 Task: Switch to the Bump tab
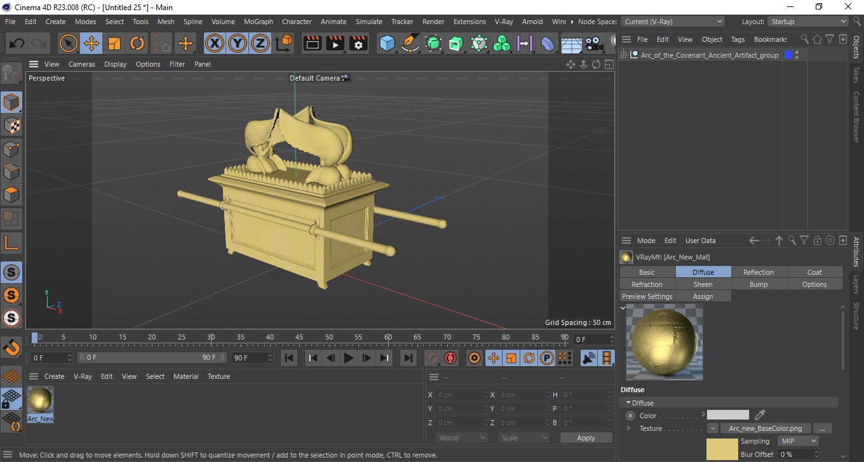point(759,284)
